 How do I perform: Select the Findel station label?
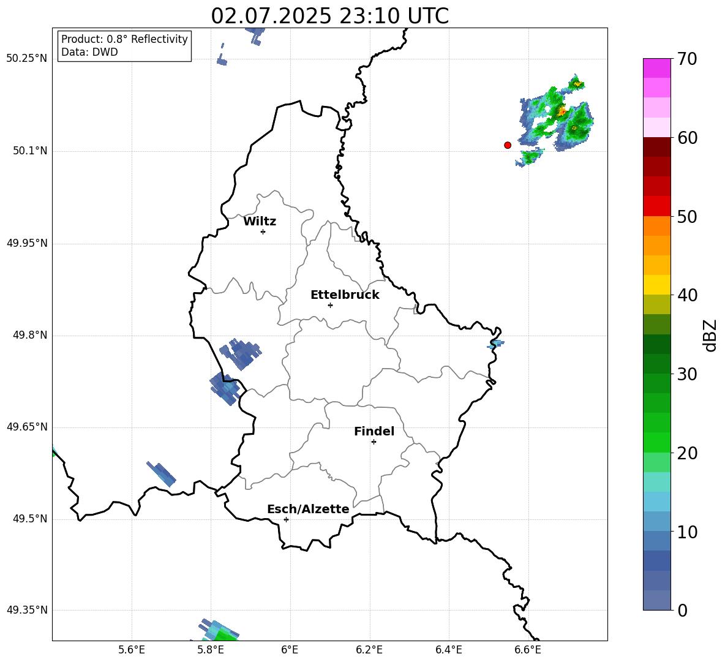(374, 431)
